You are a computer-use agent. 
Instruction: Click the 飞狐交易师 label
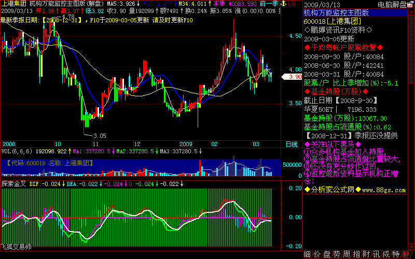(x=16, y=247)
